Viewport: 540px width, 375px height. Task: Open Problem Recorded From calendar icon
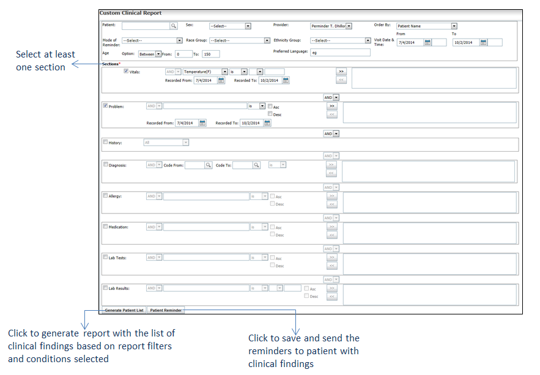pos(202,123)
